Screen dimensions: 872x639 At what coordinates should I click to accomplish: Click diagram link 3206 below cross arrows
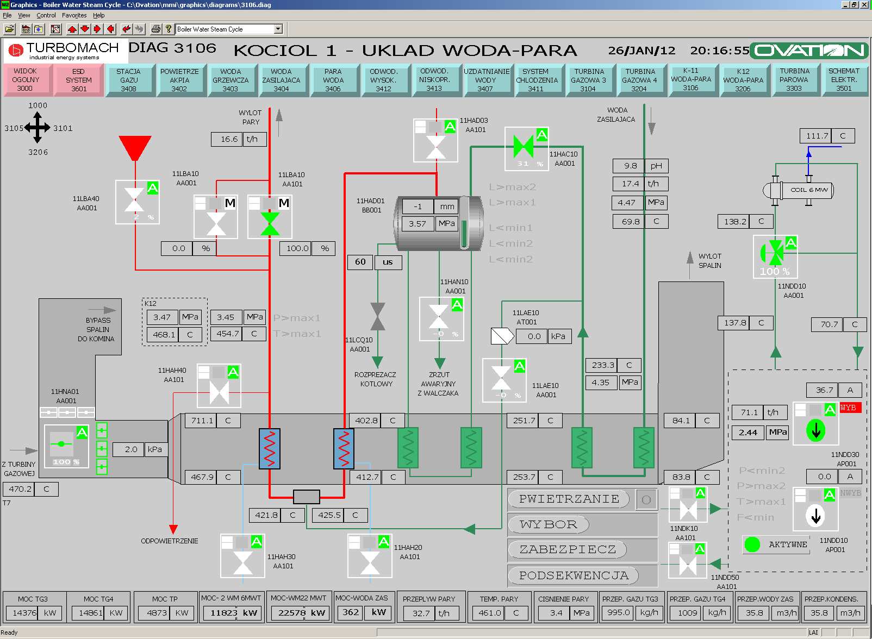point(38,152)
